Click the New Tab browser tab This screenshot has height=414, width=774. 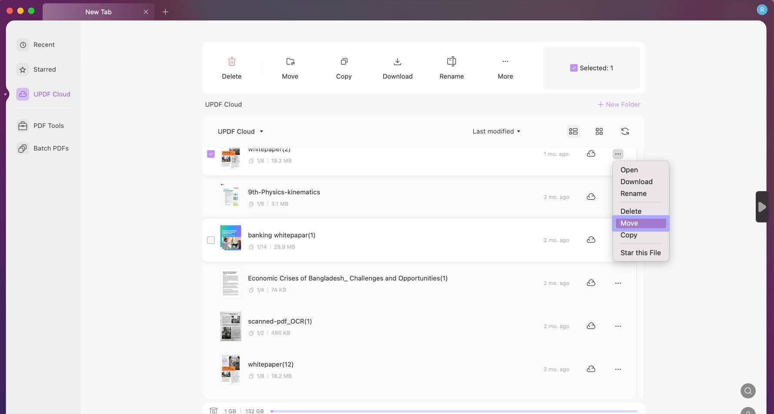pos(98,12)
